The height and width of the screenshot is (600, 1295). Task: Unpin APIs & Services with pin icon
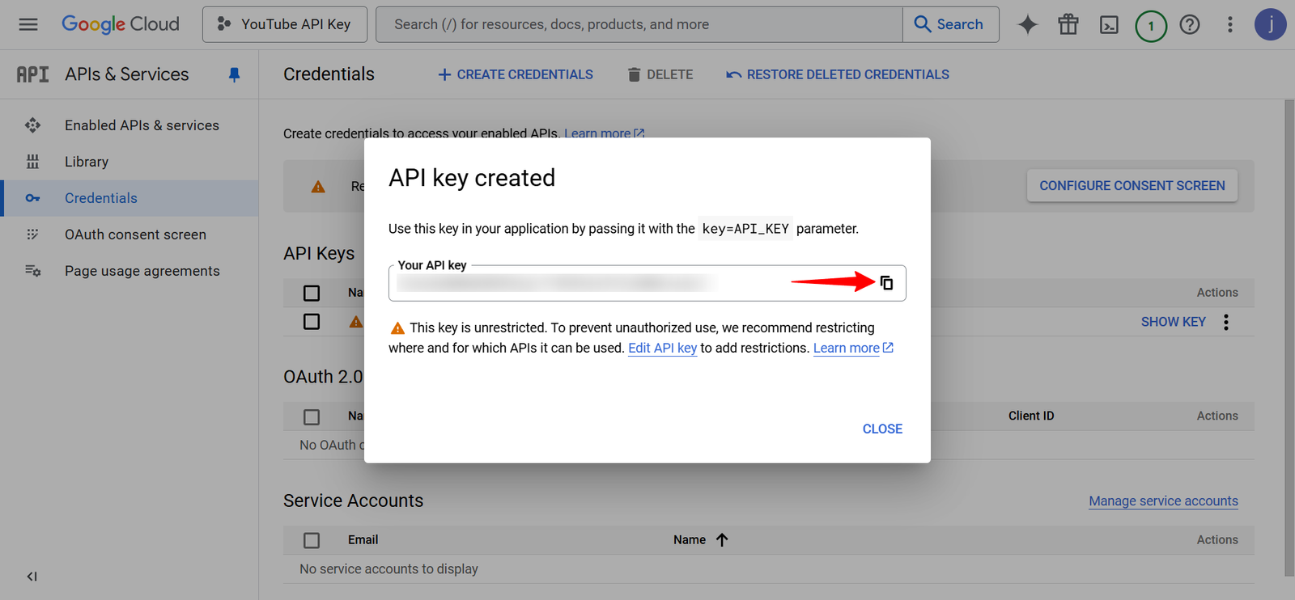pos(234,74)
